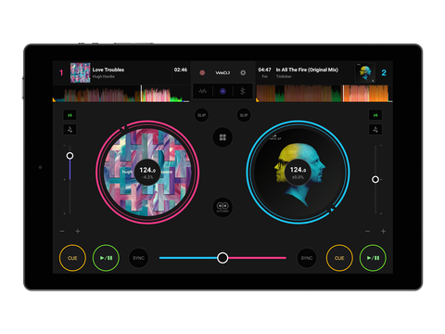
Task: Enable Automix with the center button
Action: point(222,207)
